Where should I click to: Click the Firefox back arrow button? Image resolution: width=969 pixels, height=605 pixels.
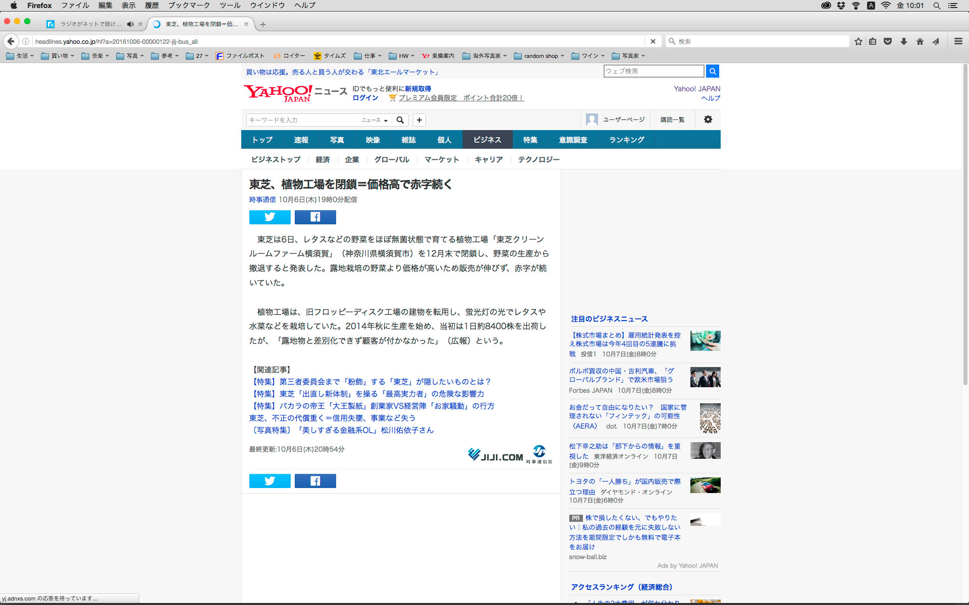11,41
